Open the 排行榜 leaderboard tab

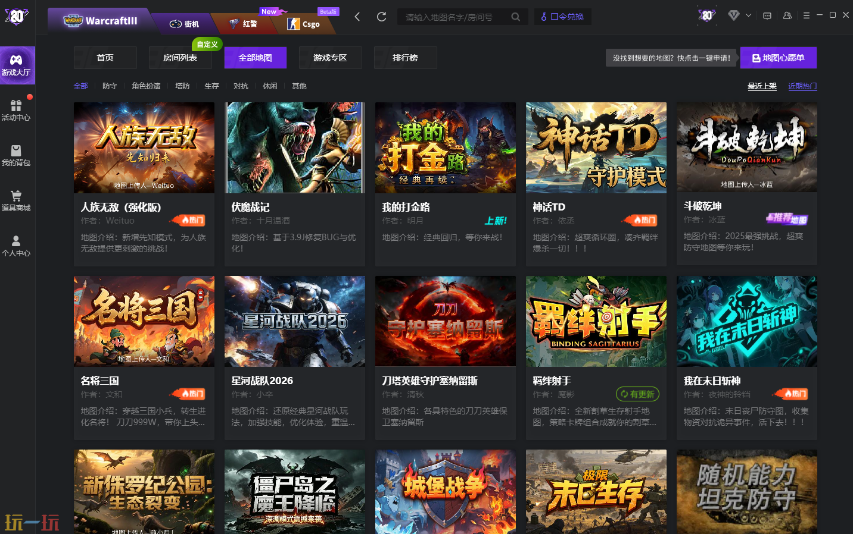point(406,58)
